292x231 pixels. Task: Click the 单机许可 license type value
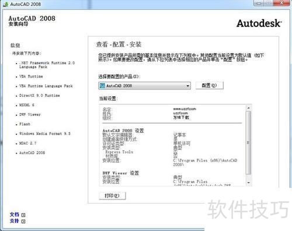pos(182,143)
